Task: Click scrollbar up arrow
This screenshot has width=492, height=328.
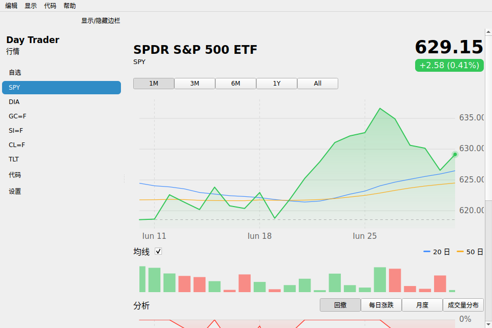Action: (488, 32)
